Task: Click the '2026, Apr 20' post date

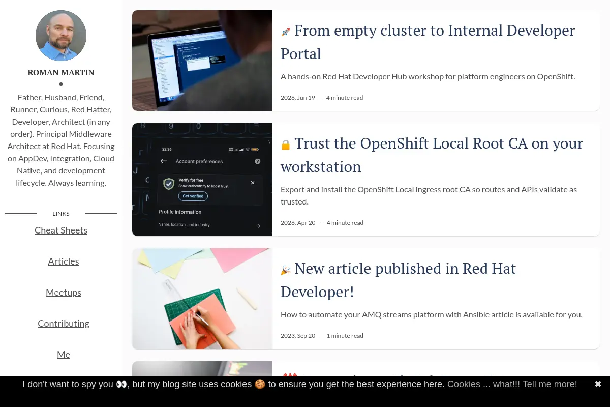Action: point(298,223)
